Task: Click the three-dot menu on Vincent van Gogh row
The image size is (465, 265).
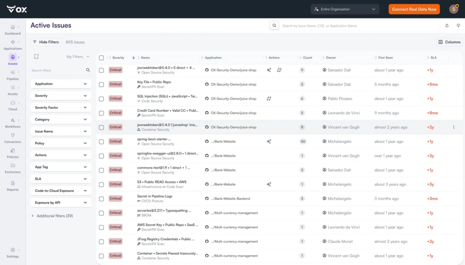Action: pos(454,127)
